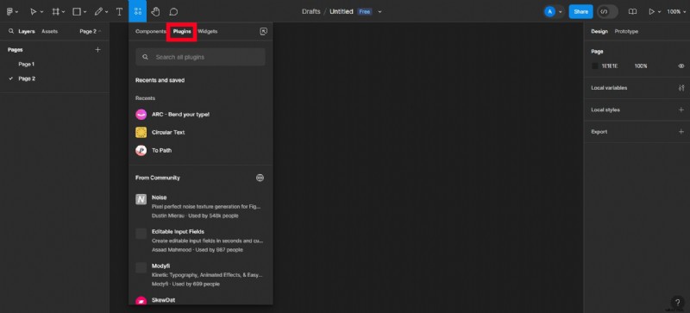690x313 pixels.
Task: Open the help question mark button
Action: [x=678, y=303]
